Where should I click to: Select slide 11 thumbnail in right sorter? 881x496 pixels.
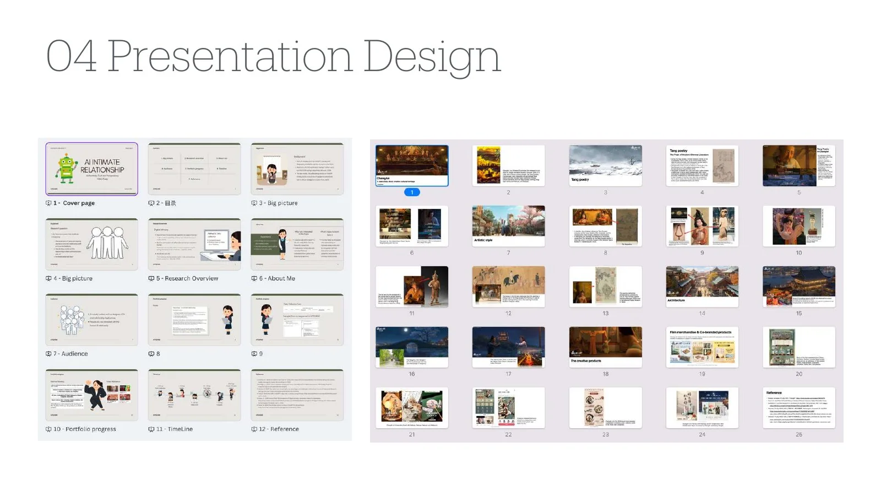point(412,287)
